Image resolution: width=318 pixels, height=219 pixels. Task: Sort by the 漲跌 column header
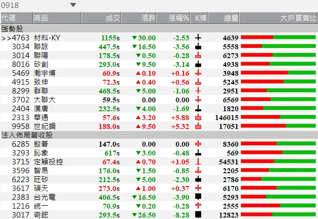tap(139, 18)
